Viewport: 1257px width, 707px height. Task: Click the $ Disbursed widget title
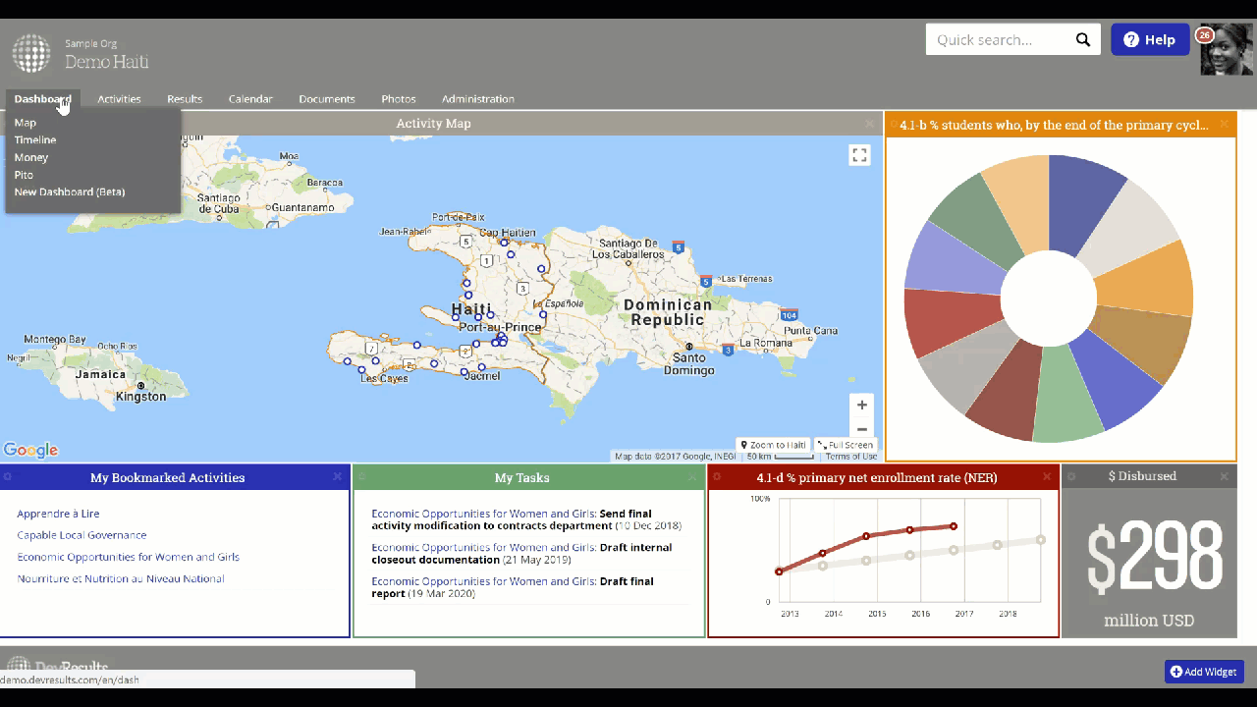point(1142,476)
